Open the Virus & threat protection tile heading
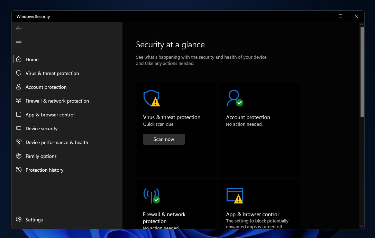The image size is (375, 238). click(x=172, y=117)
